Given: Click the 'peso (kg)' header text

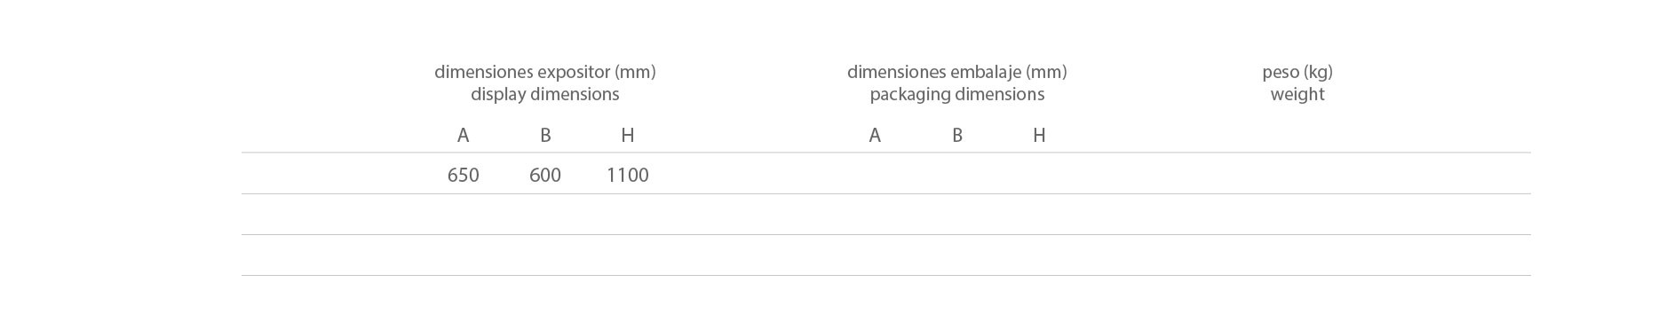Looking at the screenshot, I should (x=1297, y=72).
